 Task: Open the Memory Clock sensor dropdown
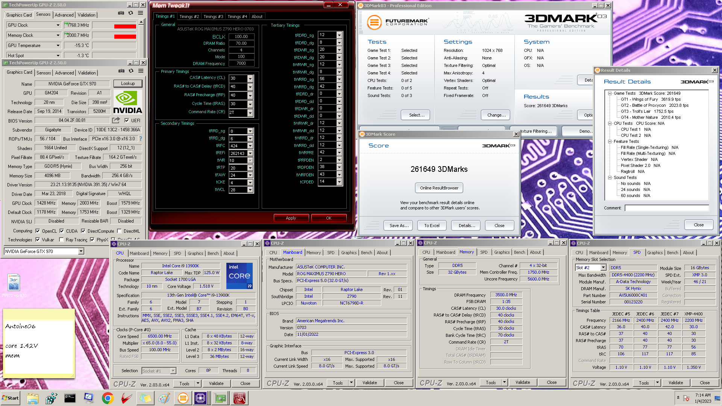click(58, 35)
